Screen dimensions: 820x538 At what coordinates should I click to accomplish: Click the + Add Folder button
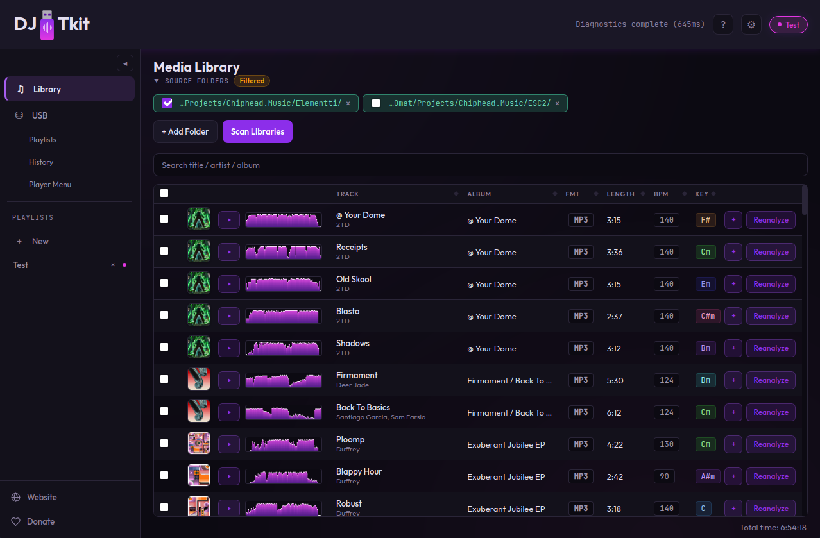(185, 131)
